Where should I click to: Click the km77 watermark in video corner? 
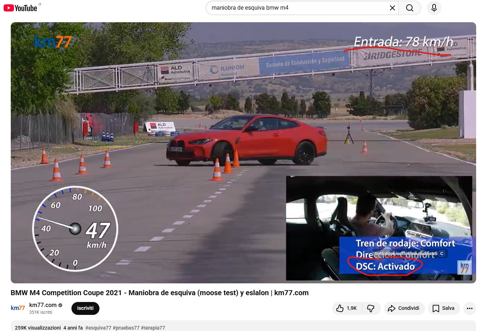coord(465,268)
